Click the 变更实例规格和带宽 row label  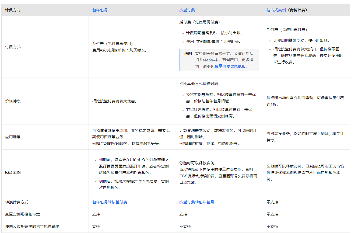23,214
